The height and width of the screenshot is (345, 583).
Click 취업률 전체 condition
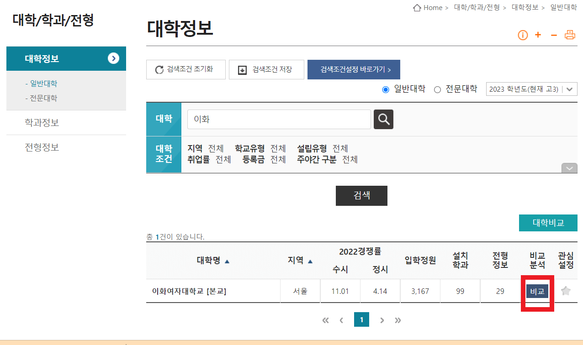click(209, 159)
